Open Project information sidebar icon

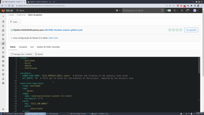3,22
